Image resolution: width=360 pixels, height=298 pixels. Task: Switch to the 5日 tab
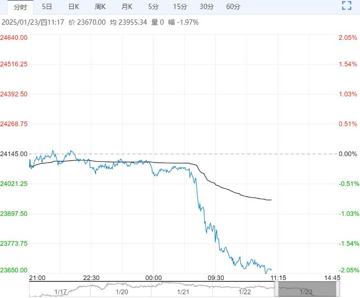[47, 7]
